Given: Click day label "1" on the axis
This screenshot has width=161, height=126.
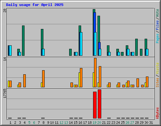Looking at the screenshot, I should 10,123.
